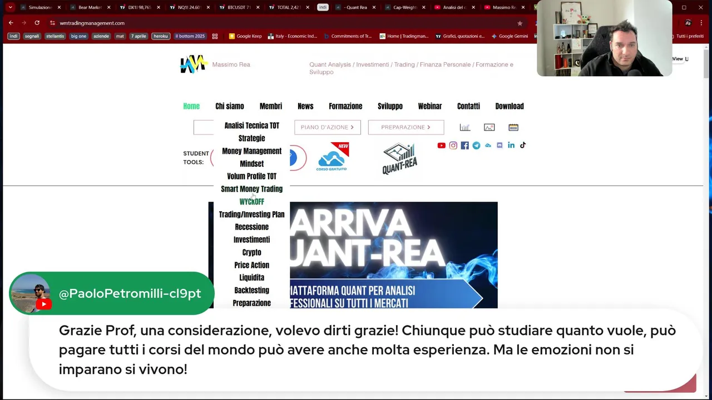The width and height of the screenshot is (712, 400).
Task: Open the Facebook social icon
Action: pyautogui.click(x=464, y=146)
